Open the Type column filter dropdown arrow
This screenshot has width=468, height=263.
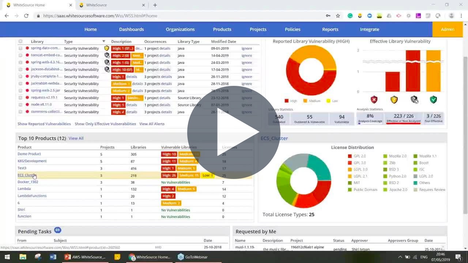coord(104,41)
